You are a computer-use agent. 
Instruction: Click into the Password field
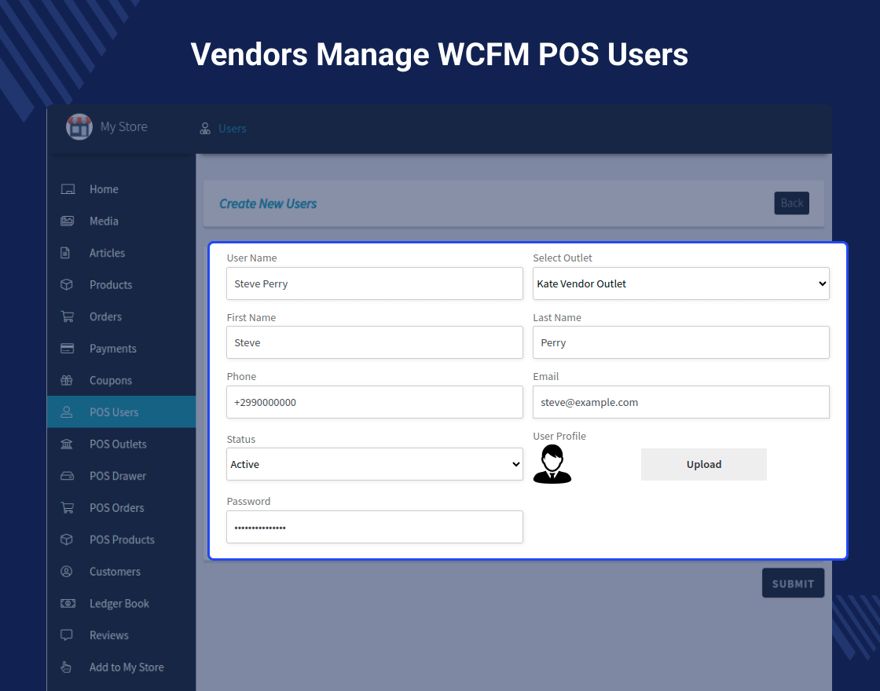click(374, 527)
